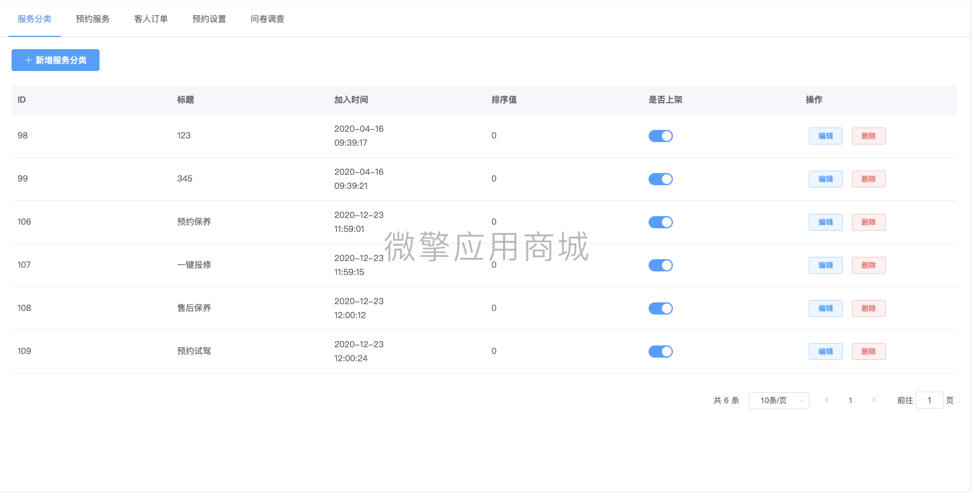
Task: Edit the row with title 123
Action: point(826,136)
